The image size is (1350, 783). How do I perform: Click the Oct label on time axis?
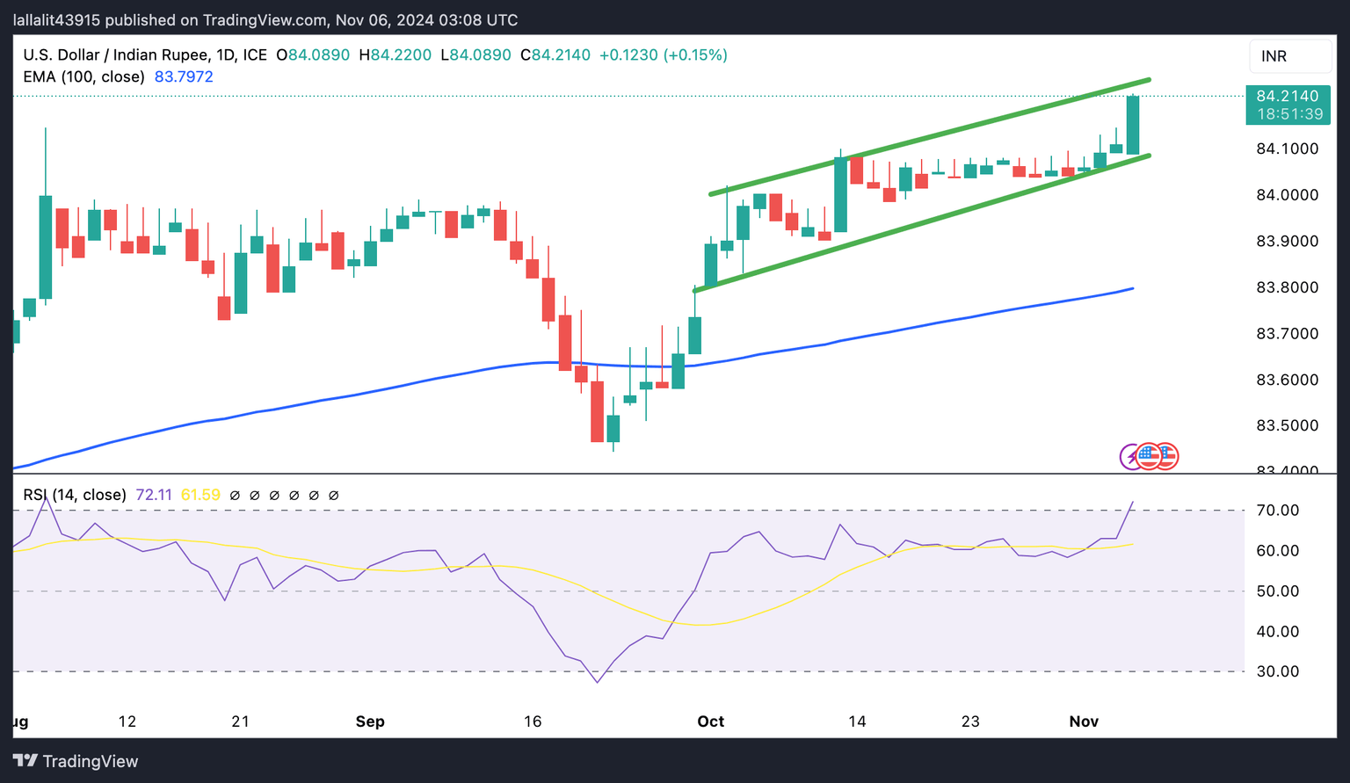[710, 721]
